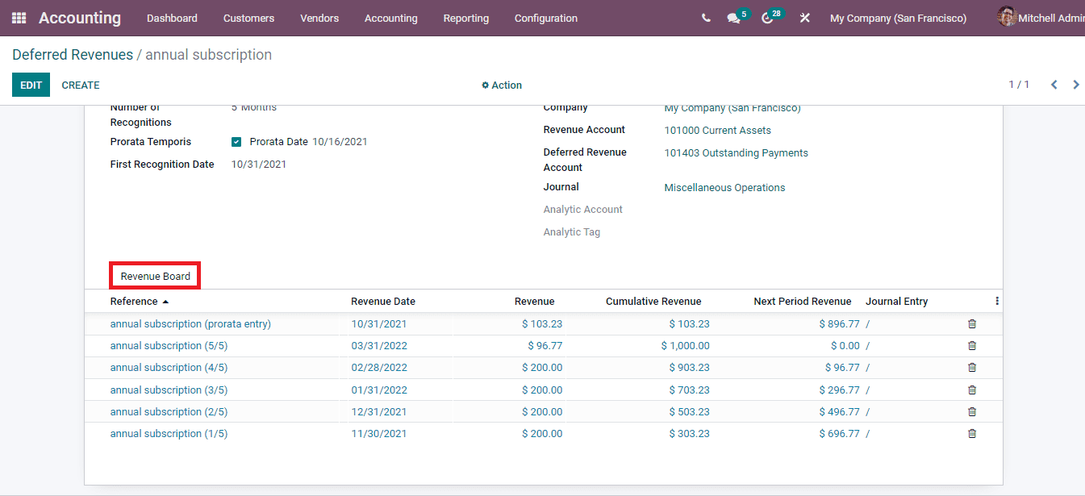Open the Action dropdown menu
This screenshot has height=496, width=1085.
(x=502, y=85)
